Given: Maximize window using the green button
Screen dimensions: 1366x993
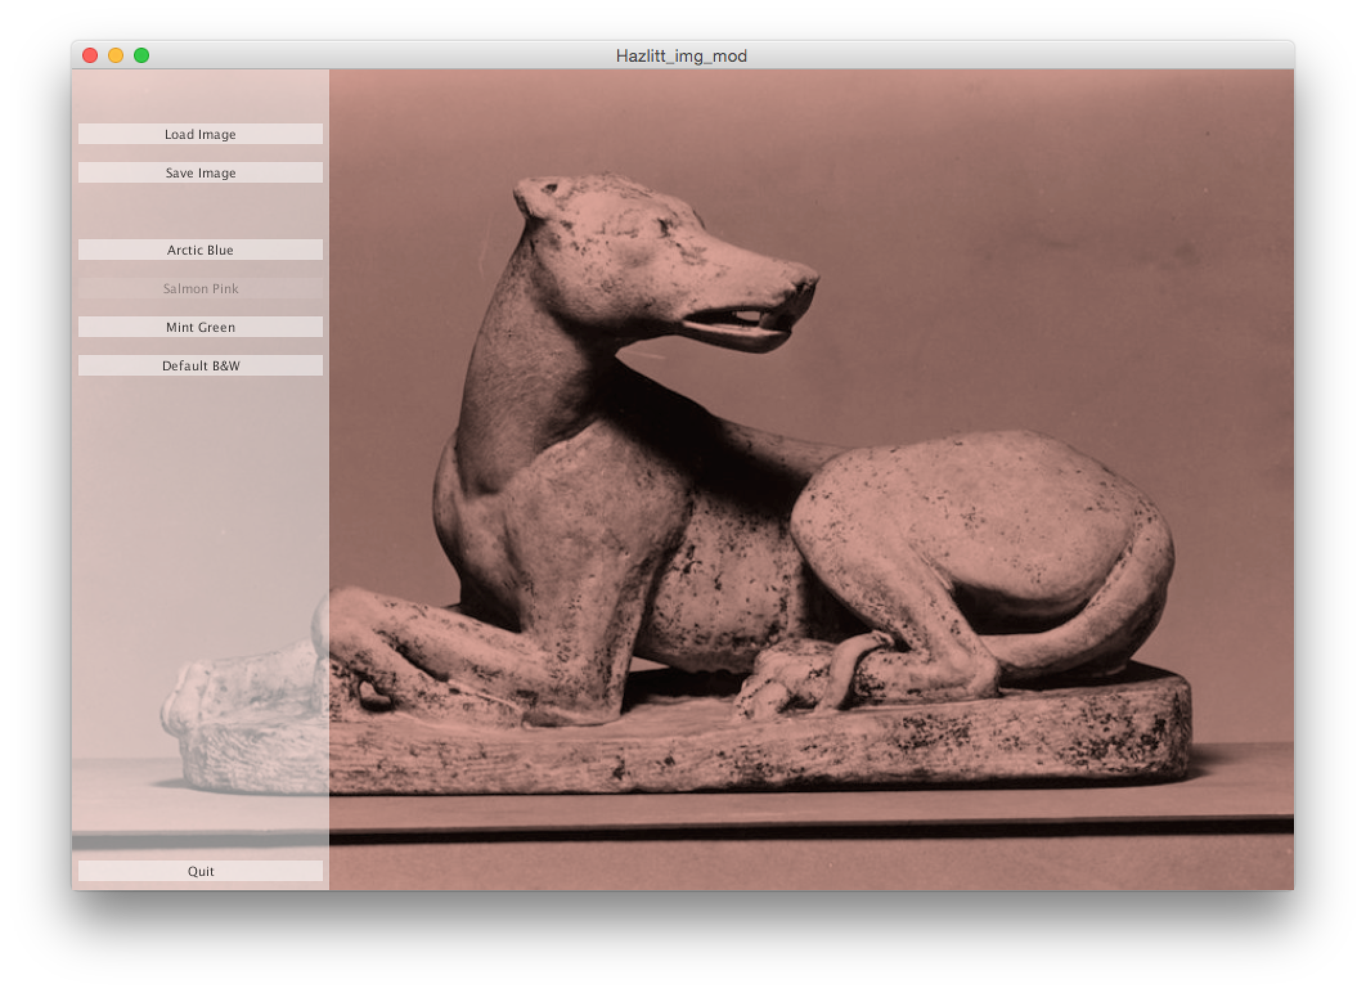Looking at the screenshot, I should (141, 56).
